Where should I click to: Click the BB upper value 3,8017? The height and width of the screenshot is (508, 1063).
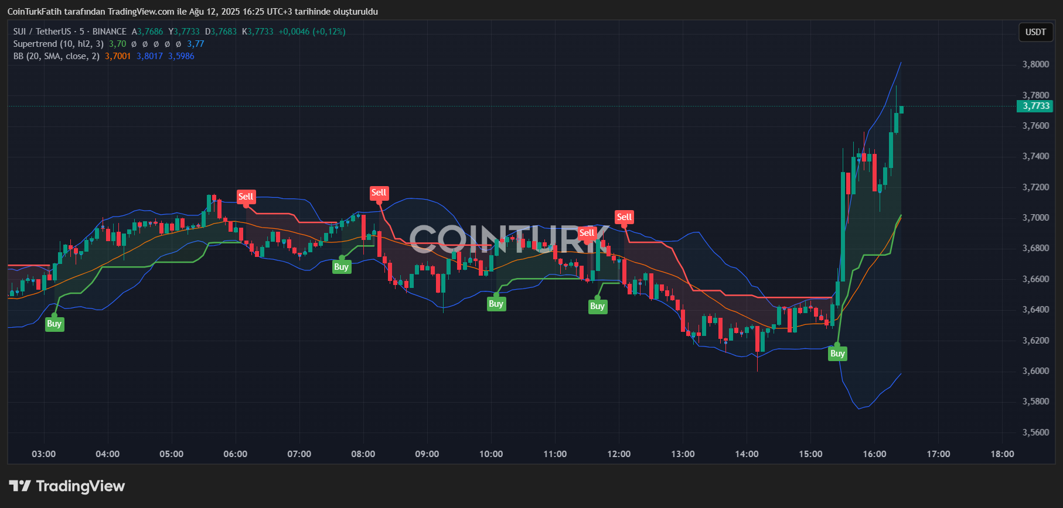coord(149,56)
